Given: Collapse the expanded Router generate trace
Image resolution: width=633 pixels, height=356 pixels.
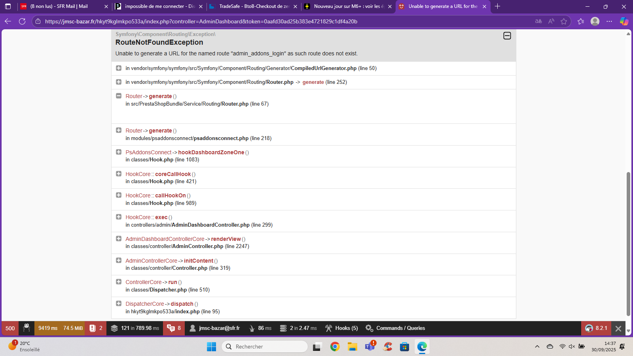Looking at the screenshot, I should 119,96.
